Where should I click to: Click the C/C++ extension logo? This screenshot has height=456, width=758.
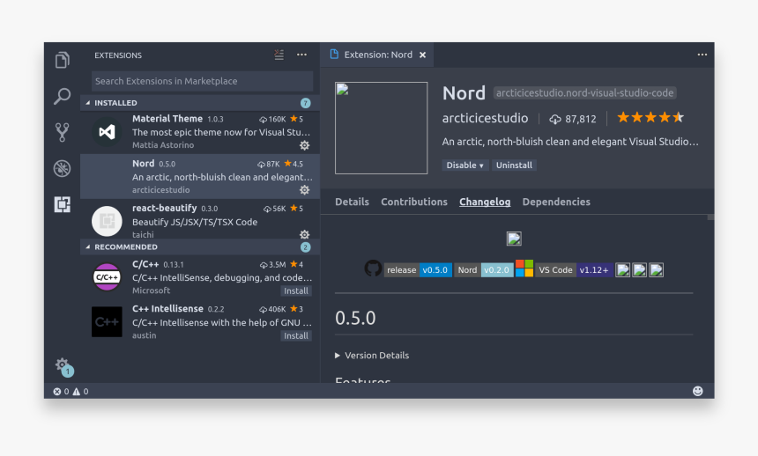(x=107, y=276)
